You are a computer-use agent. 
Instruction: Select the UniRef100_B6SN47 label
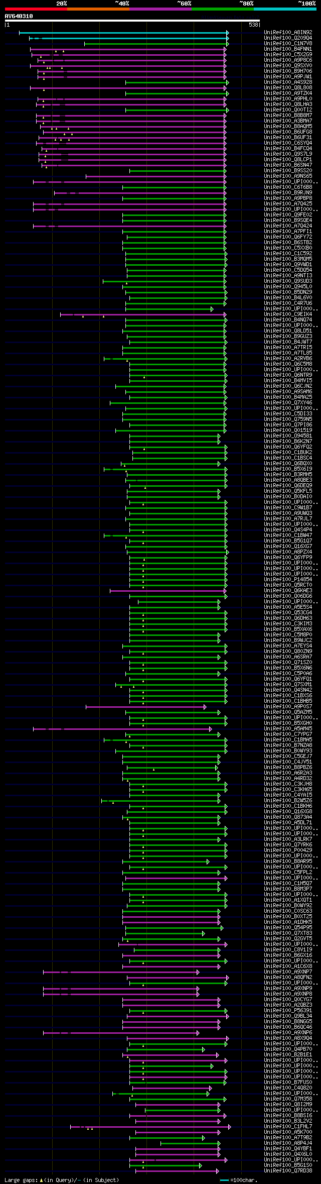pos(288,165)
